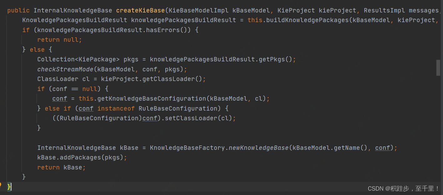Click InternalKnowledgeBase return type after public
Image resolution: width=443 pixels, height=195 pixels.
pyautogui.click(x=73, y=11)
